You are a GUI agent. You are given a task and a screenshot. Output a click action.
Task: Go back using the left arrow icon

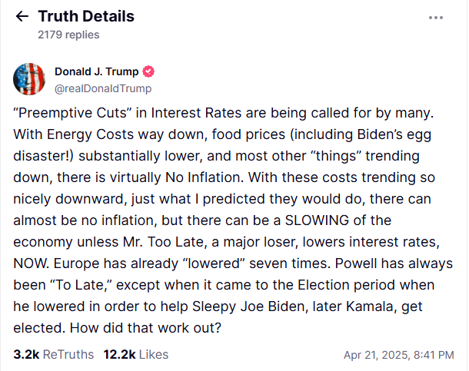point(22,16)
